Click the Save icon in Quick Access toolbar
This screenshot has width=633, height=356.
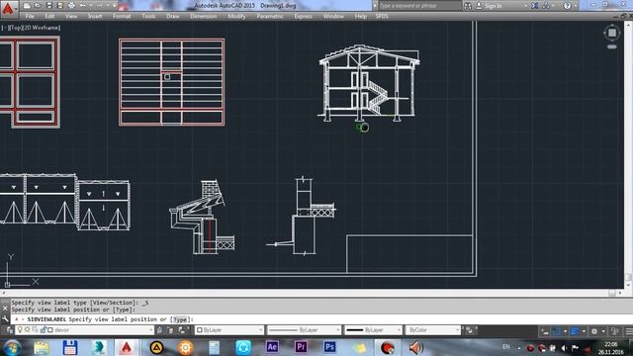49,6
